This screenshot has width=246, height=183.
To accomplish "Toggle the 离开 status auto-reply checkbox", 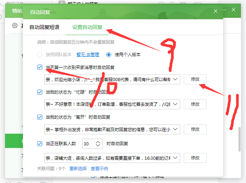I will [x=40, y=117].
